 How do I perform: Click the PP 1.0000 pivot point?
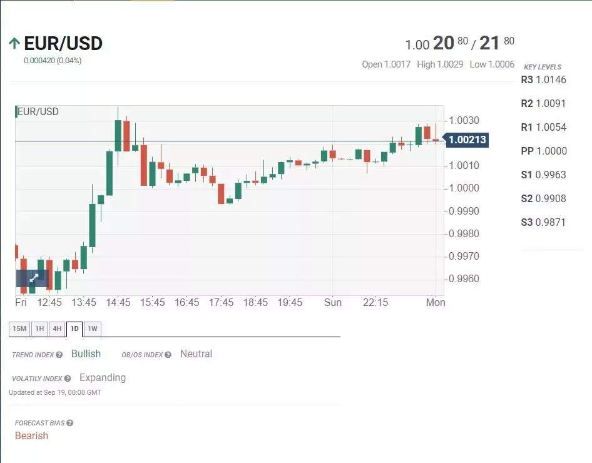pyautogui.click(x=544, y=151)
